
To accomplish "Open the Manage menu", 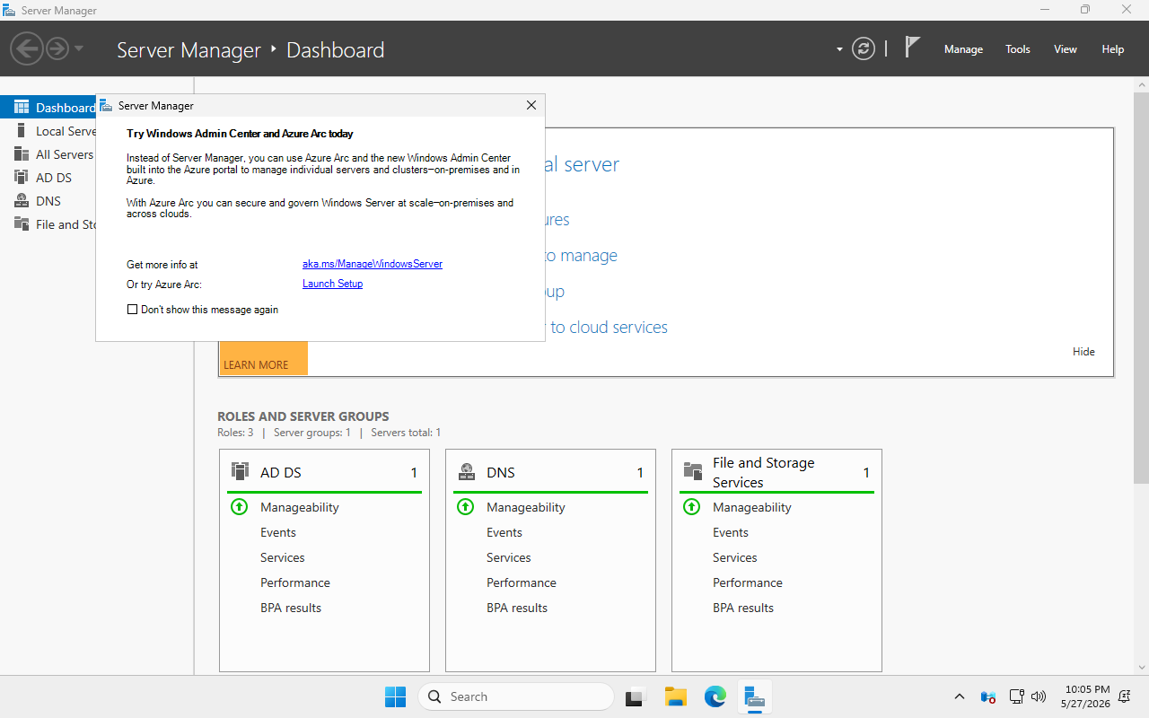I will pyautogui.click(x=963, y=49).
